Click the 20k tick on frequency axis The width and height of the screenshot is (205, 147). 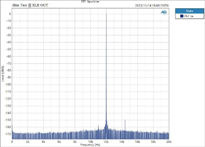169,142
